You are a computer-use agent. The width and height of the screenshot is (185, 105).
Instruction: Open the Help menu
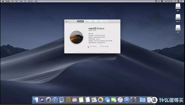click(36, 1)
